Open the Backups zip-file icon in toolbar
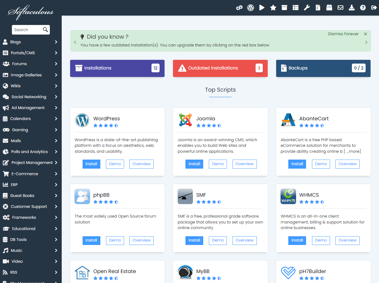The height and width of the screenshot is (283, 379). 318,7
